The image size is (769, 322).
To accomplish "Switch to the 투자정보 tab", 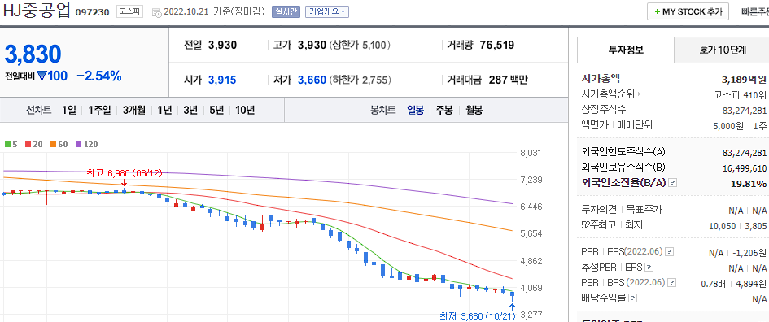I will tap(626, 50).
